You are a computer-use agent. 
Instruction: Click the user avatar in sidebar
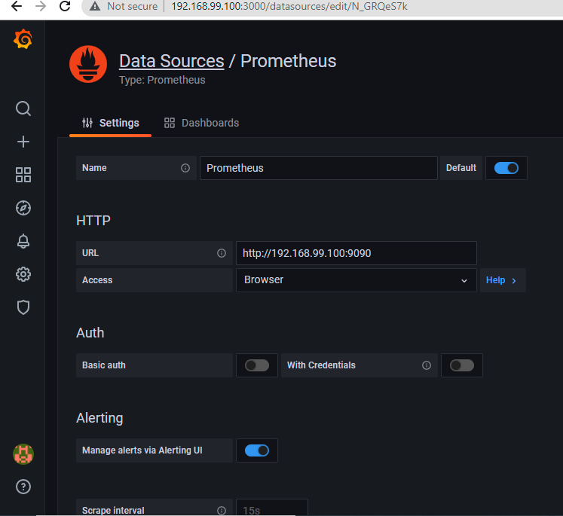click(23, 453)
